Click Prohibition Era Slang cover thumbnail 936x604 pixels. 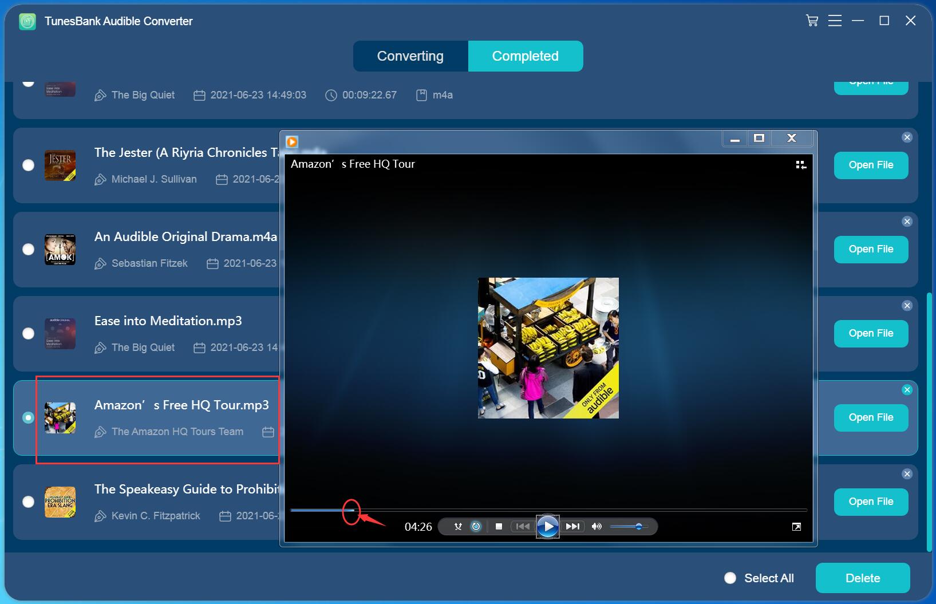click(60, 502)
